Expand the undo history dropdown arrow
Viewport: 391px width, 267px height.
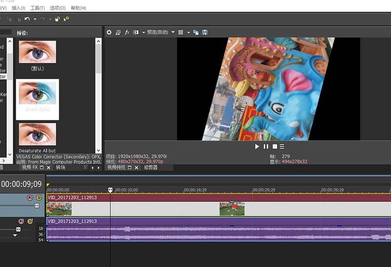(34, 19)
